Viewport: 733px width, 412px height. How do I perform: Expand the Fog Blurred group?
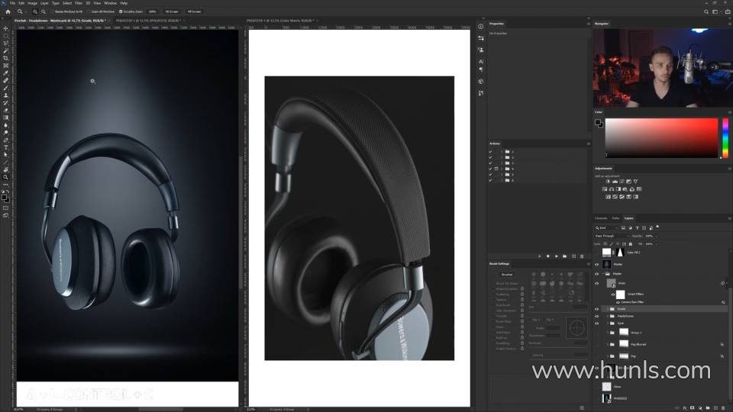point(607,344)
